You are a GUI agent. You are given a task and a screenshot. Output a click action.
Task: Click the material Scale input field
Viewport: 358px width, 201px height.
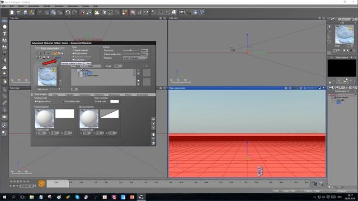tap(118, 66)
